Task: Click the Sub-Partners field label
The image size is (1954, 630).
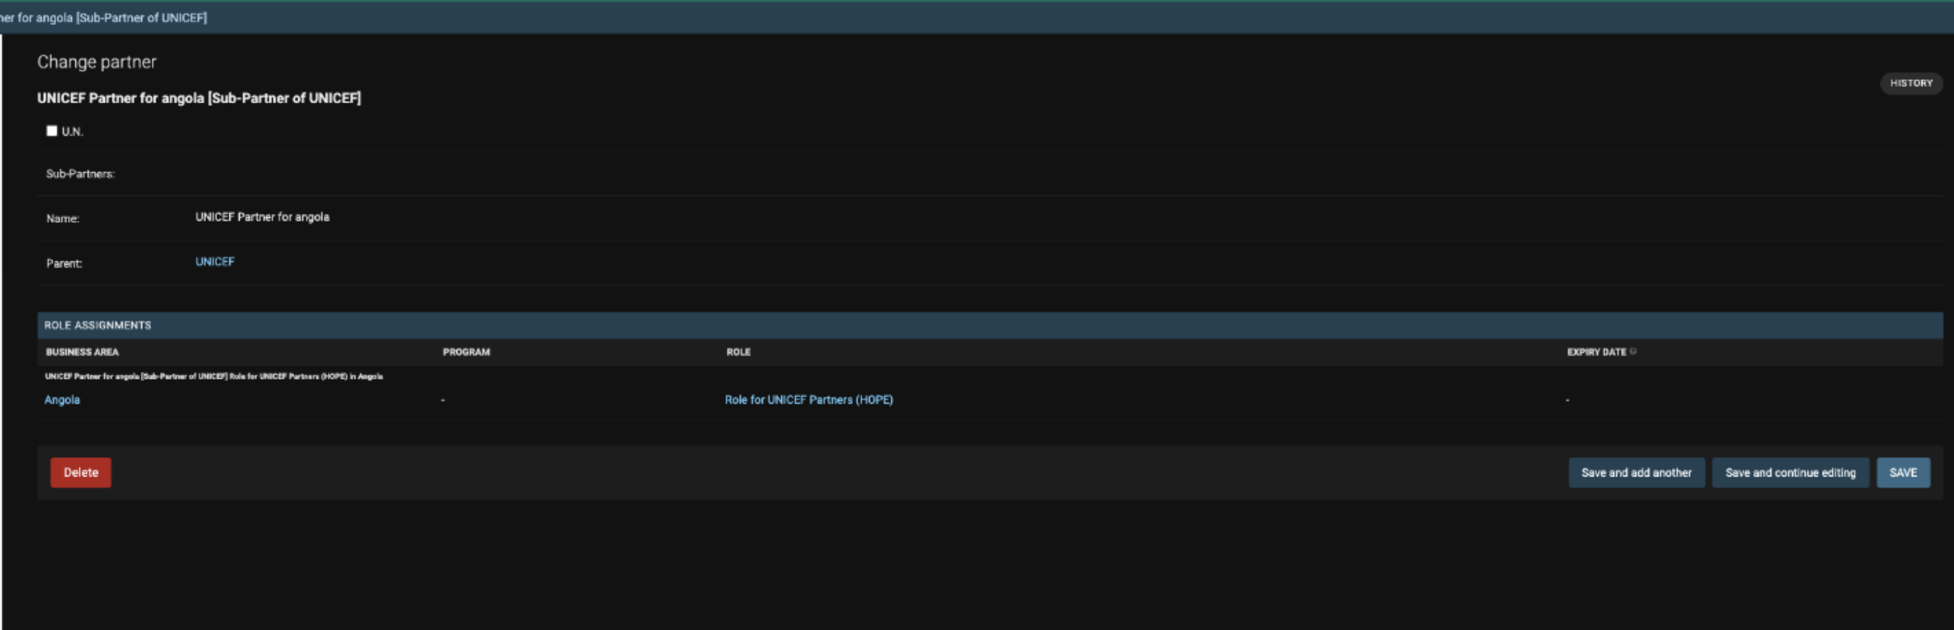Action: [81, 174]
